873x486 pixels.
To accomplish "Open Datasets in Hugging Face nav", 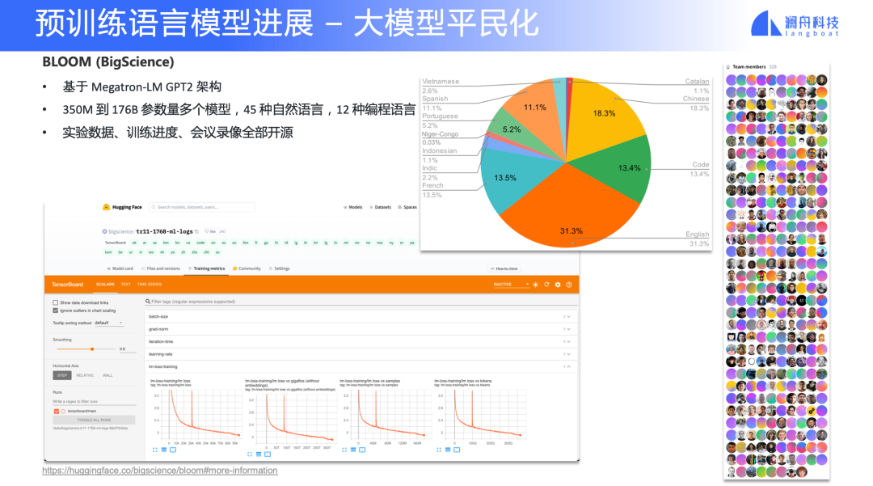I will [380, 207].
